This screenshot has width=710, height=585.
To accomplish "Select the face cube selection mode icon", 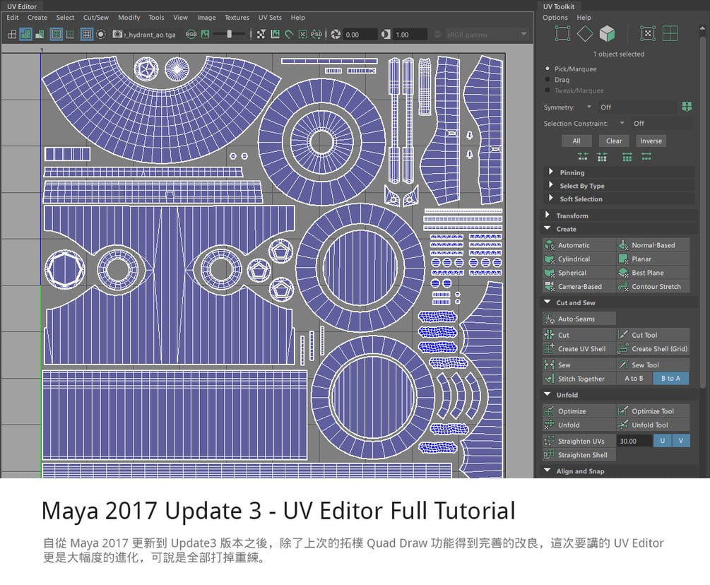I will [x=608, y=33].
